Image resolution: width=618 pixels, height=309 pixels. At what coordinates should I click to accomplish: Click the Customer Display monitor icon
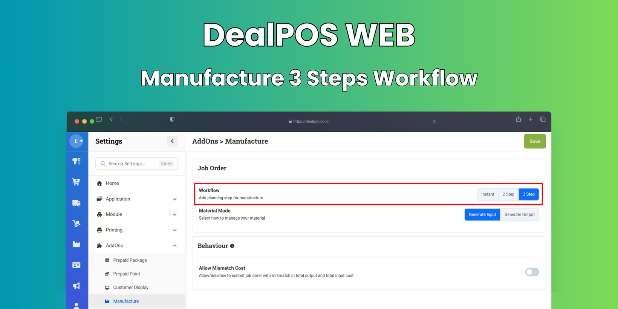click(107, 288)
